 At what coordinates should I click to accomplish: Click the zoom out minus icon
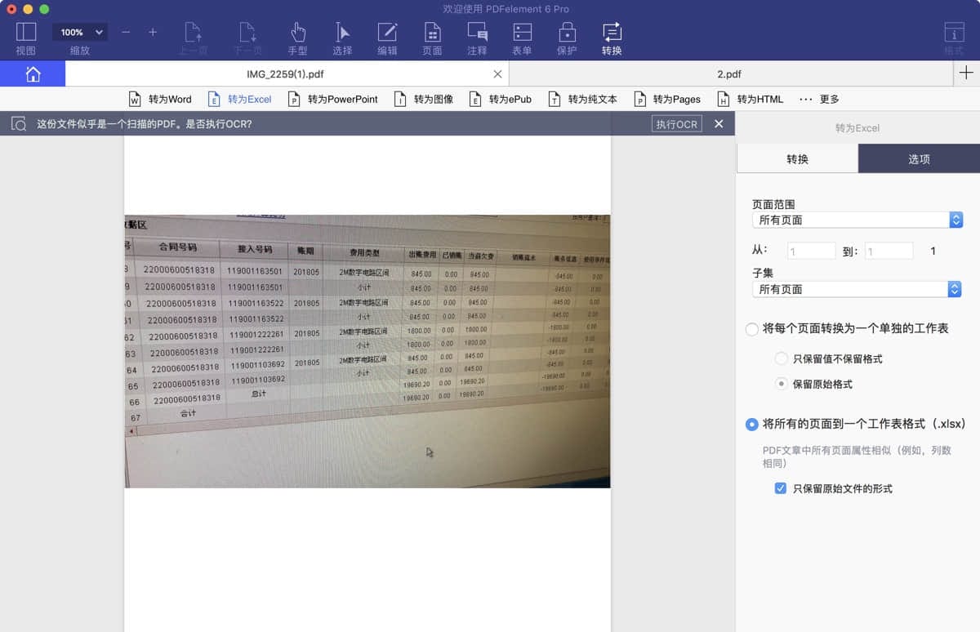coord(126,32)
